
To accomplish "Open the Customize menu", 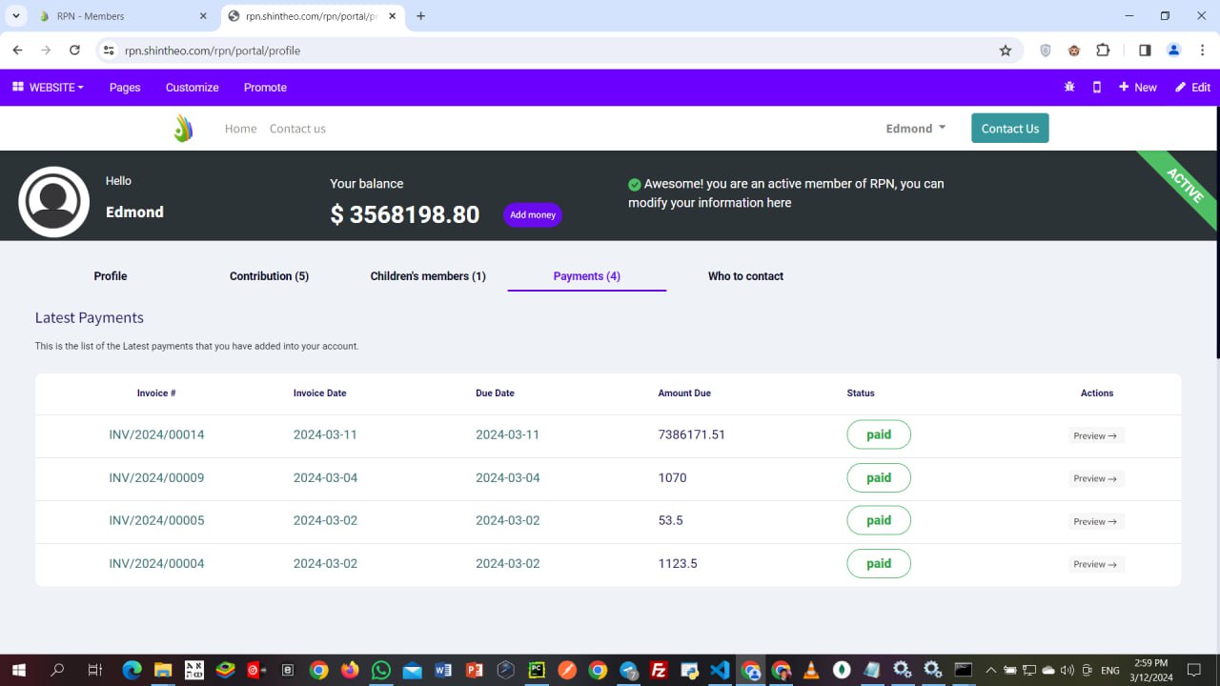I will [192, 87].
